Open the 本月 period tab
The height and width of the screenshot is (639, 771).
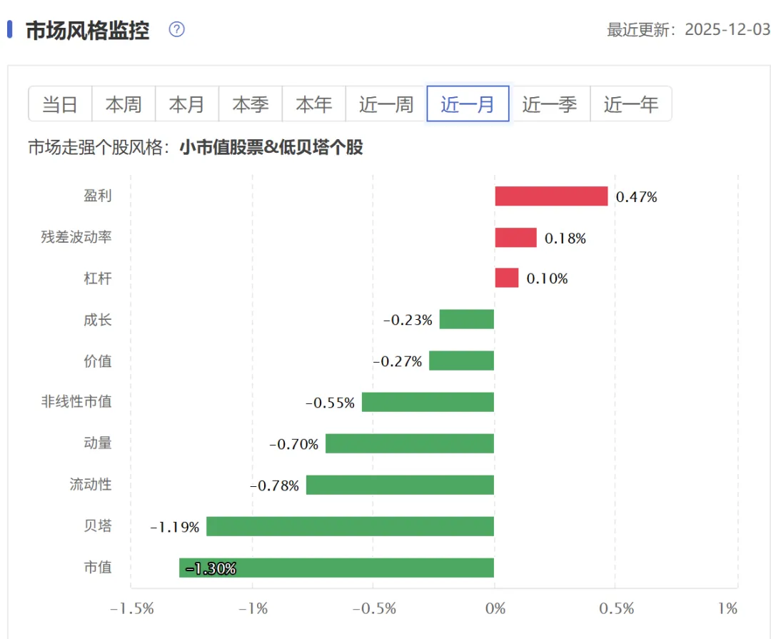pos(187,104)
